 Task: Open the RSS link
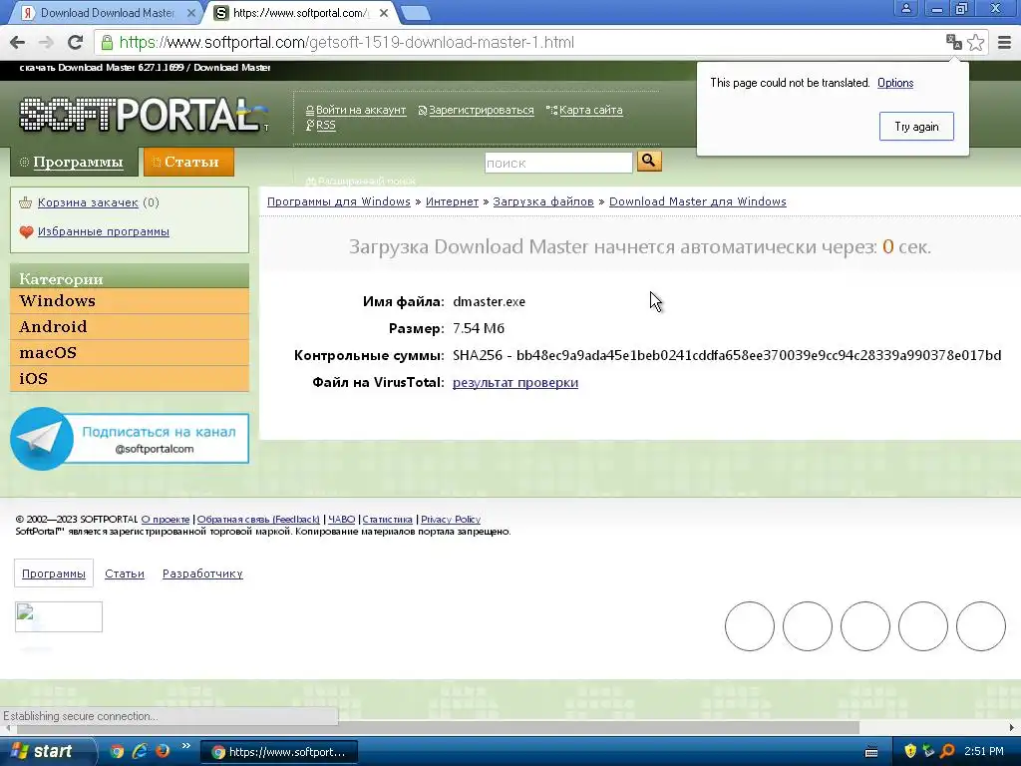pyautogui.click(x=326, y=125)
